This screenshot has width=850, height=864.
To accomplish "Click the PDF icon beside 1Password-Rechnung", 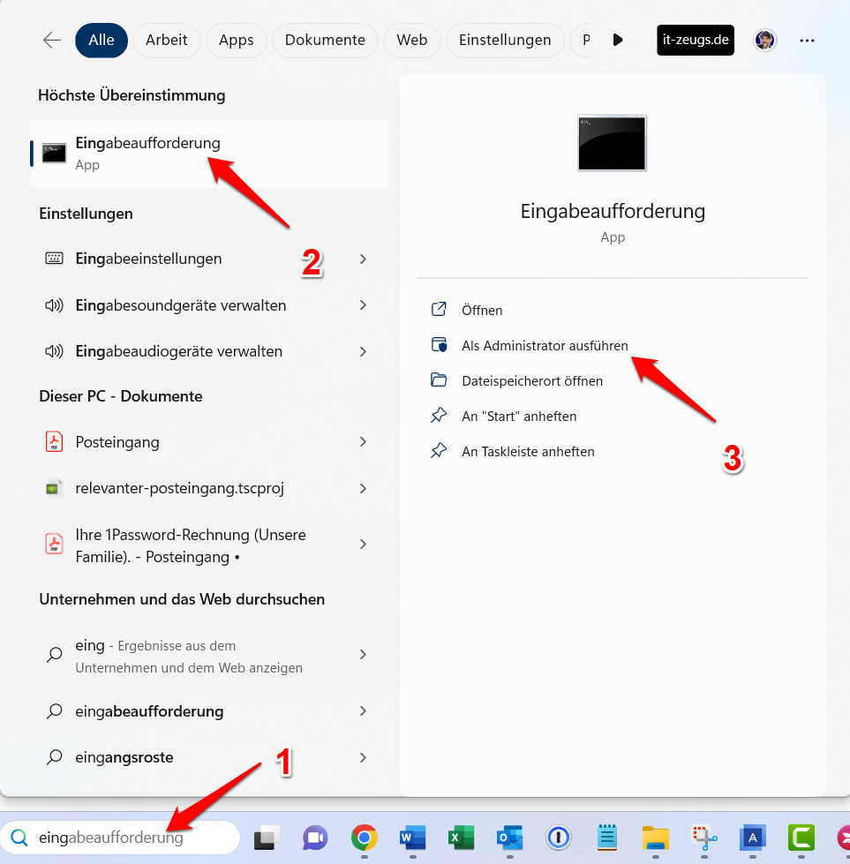I will pos(54,544).
